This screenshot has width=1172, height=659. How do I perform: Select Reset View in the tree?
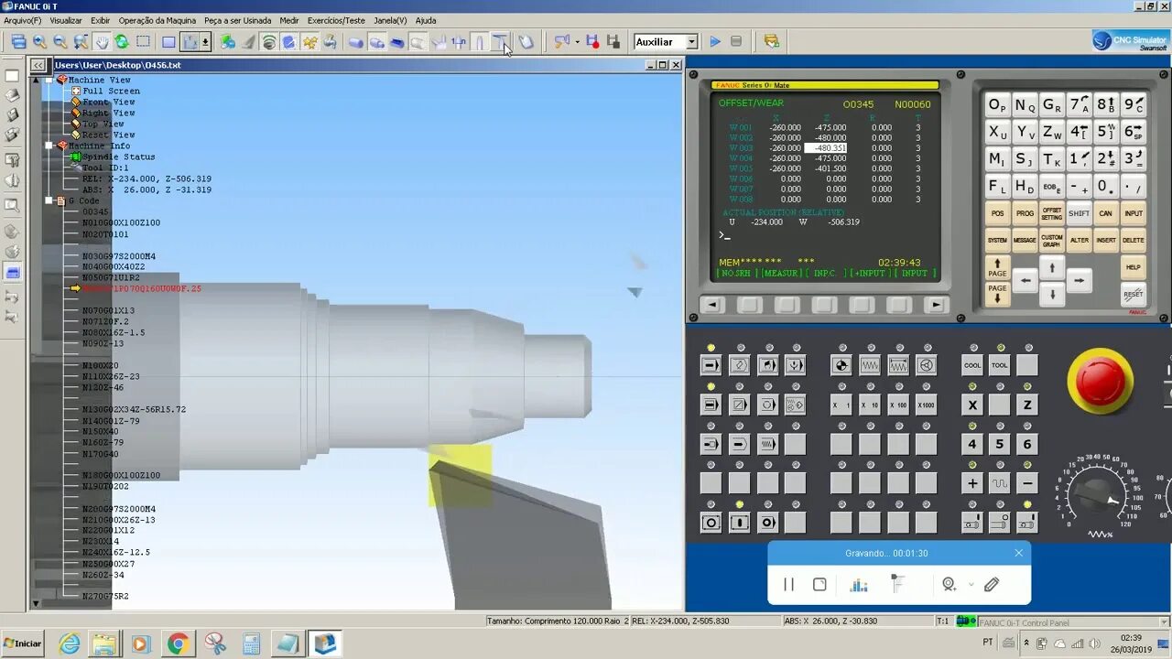point(108,135)
